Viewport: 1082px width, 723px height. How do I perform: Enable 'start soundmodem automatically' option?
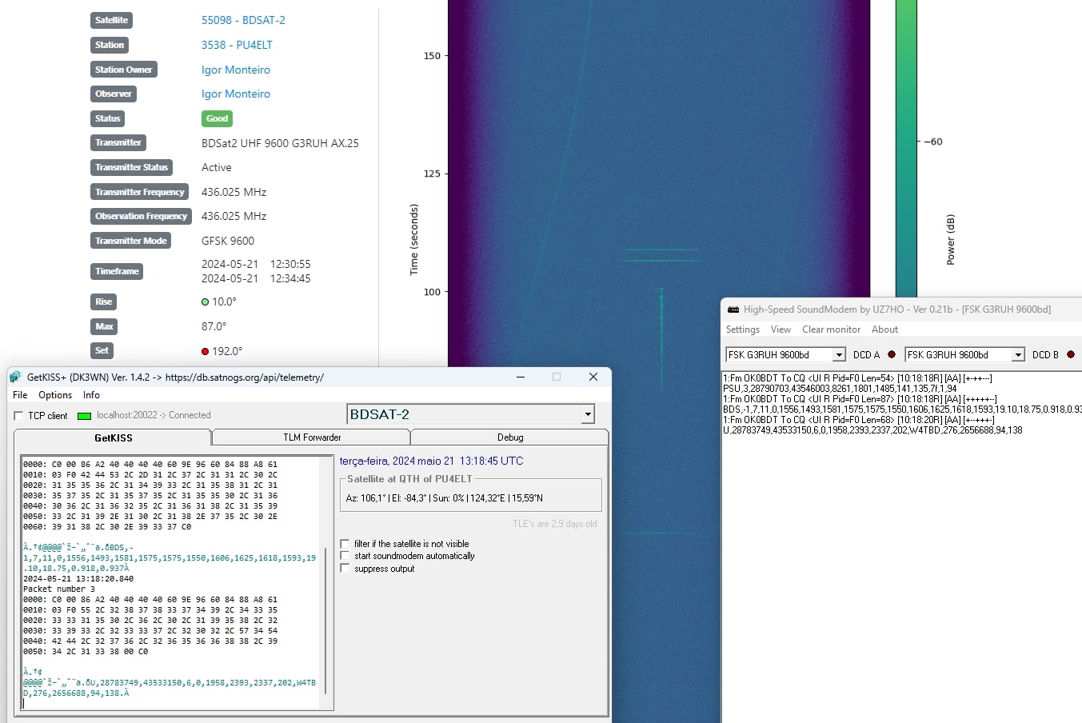(345, 556)
